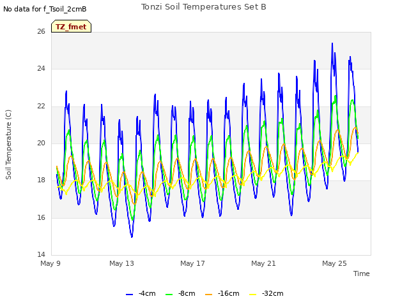Click the highest blue peak near May 25

pos(332,43)
